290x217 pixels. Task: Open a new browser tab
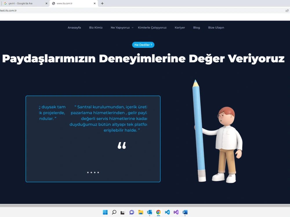102,3
